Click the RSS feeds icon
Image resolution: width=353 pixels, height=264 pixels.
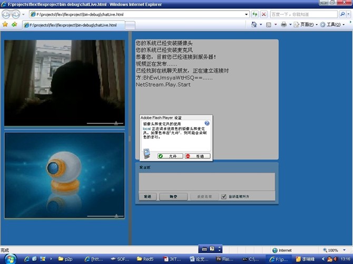click(x=269, y=25)
